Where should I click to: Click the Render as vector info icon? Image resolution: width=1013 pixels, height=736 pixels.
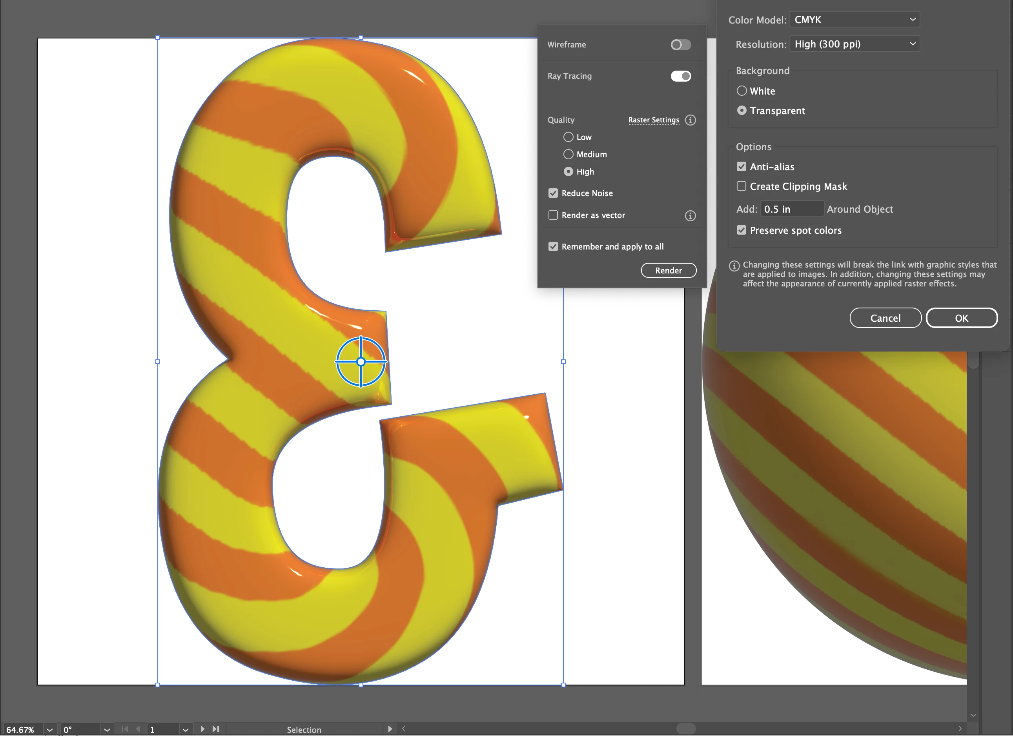coord(690,216)
